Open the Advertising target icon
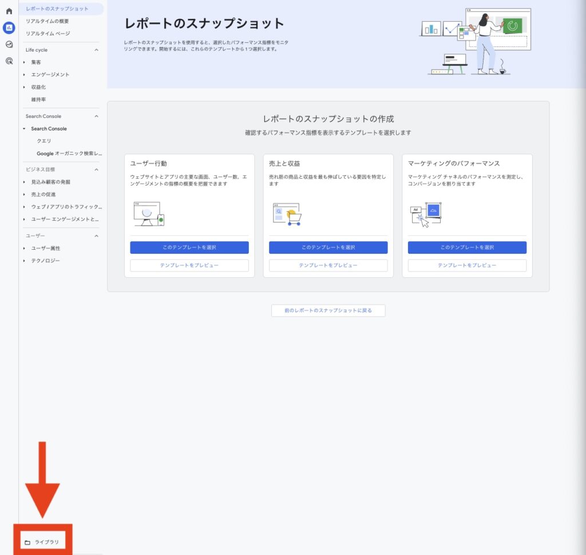Image resolution: width=586 pixels, height=555 pixels. [x=8, y=61]
